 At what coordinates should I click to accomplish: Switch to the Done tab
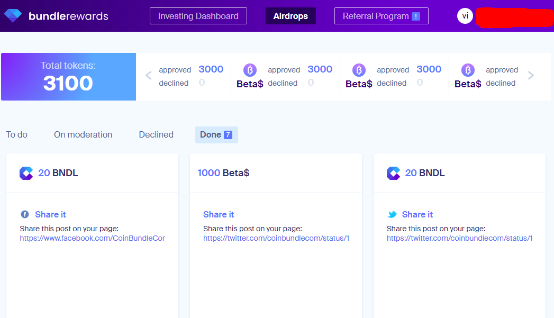click(x=216, y=134)
